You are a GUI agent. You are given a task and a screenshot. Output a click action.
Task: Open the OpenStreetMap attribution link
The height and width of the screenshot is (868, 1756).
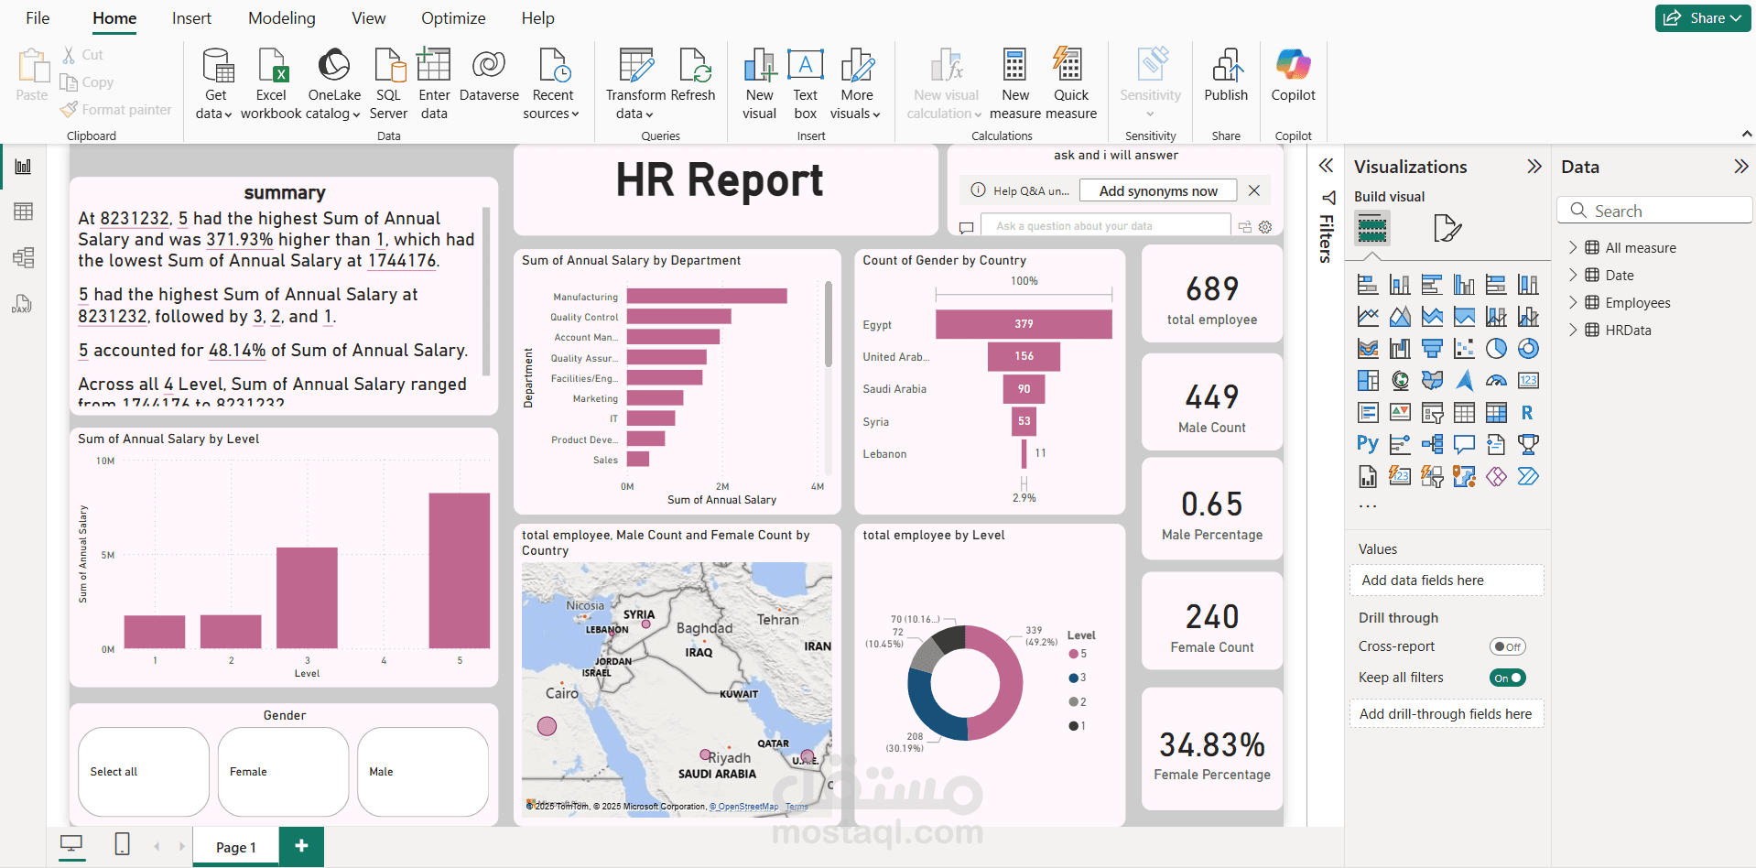pos(744,807)
